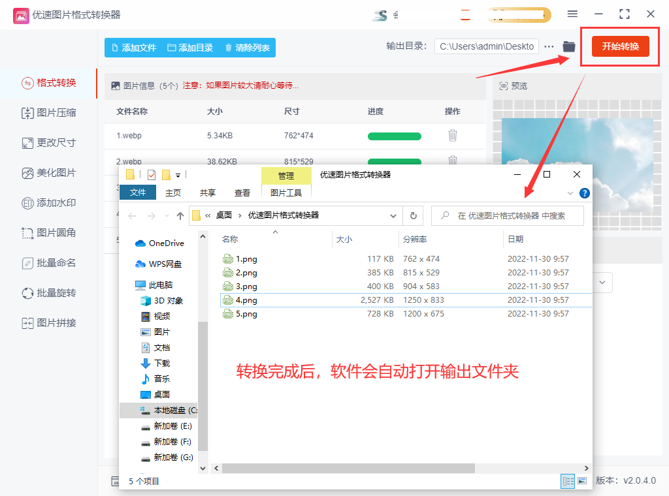This screenshot has width=669, height=496.
Task: Open 3D 对象 folder in tree
Action: point(162,301)
